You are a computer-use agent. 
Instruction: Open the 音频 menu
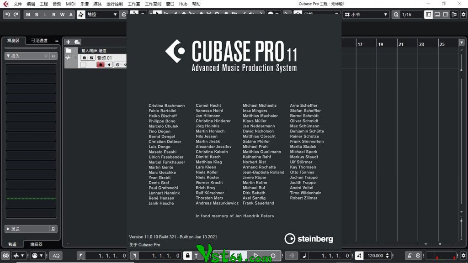(x=57, y=4)
